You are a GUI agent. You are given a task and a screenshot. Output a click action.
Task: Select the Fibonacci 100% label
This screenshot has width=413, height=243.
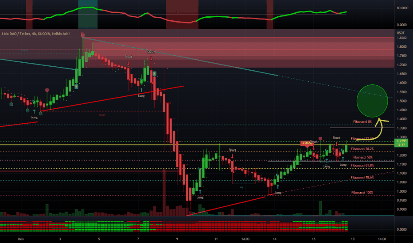click(x=362, y=193)
